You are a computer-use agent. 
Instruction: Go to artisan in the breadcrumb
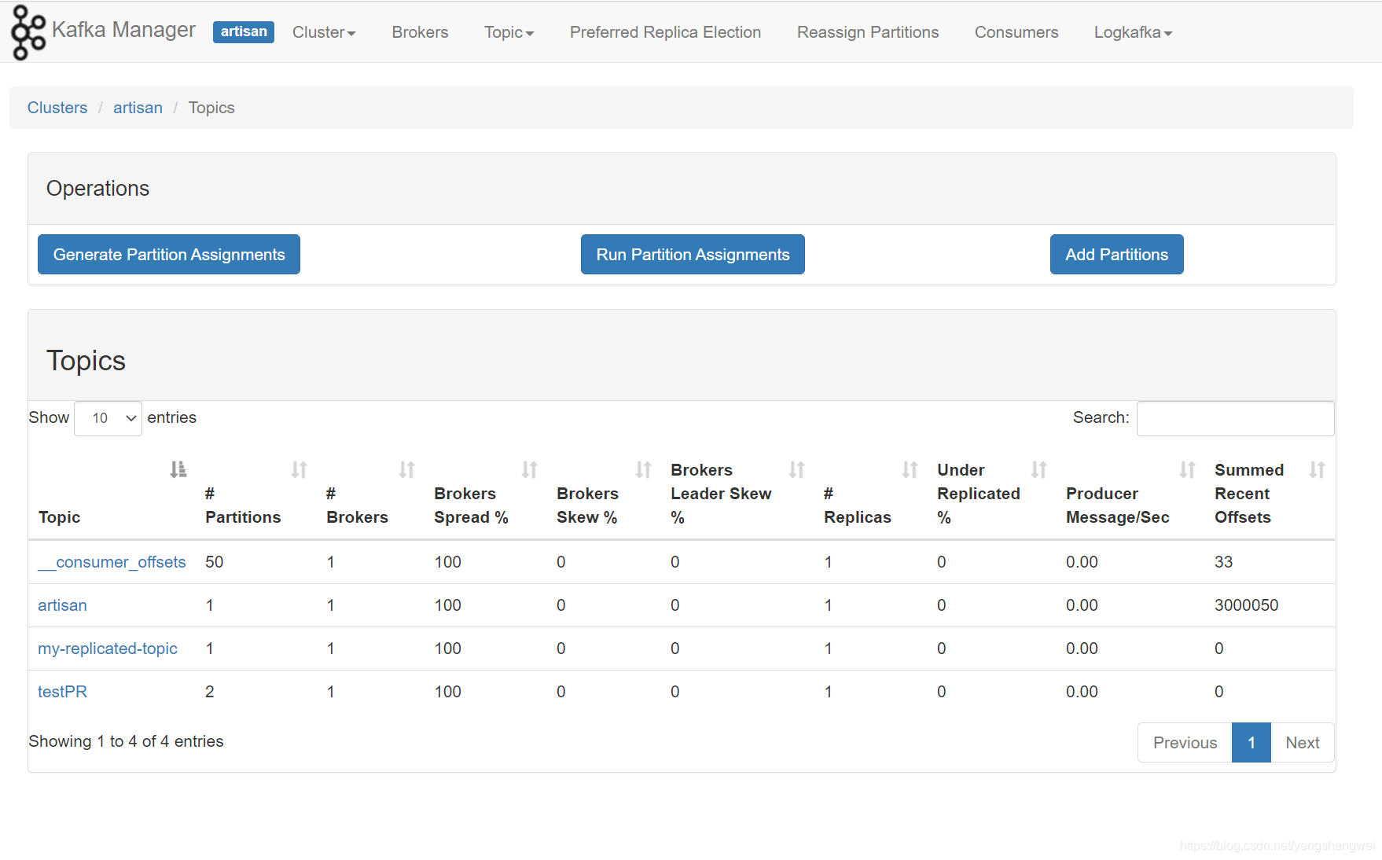(138, 108)
